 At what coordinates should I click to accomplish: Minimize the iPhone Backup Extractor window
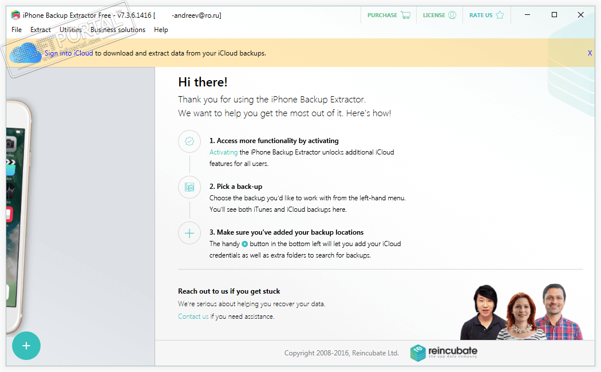[x=527, y=15]
